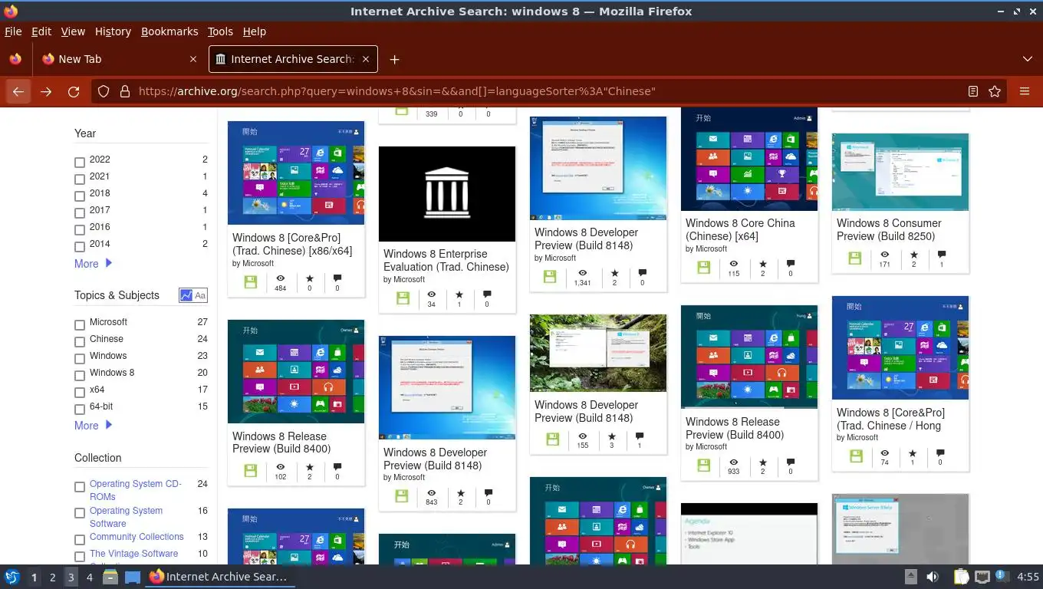
Task: Expand More under Topics & Subjects
Action: (93, 425)
